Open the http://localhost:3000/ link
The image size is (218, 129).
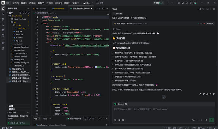pyautogui.click(x=148, y=90)
